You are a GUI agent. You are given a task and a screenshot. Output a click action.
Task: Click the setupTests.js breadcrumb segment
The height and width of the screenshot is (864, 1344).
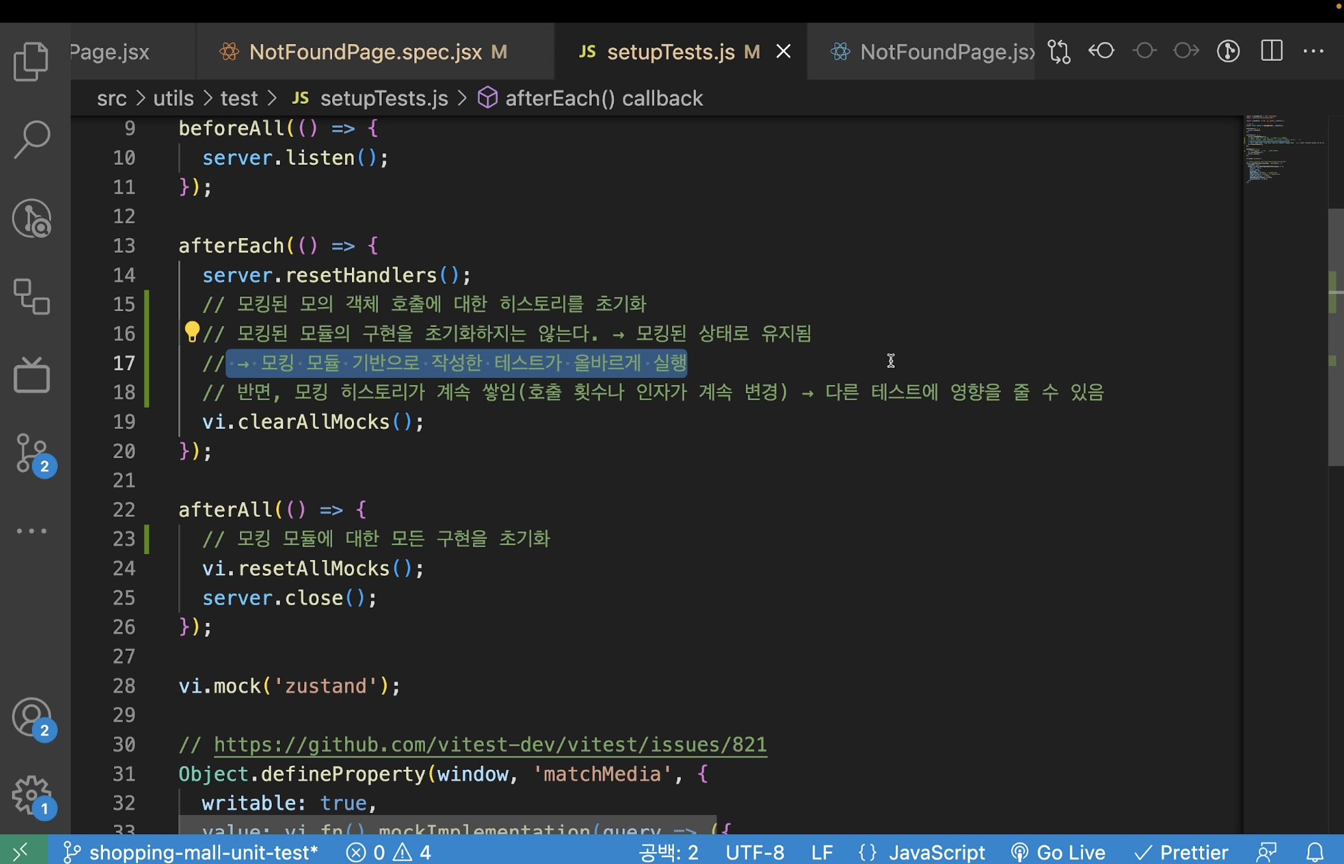coord(370,99)
